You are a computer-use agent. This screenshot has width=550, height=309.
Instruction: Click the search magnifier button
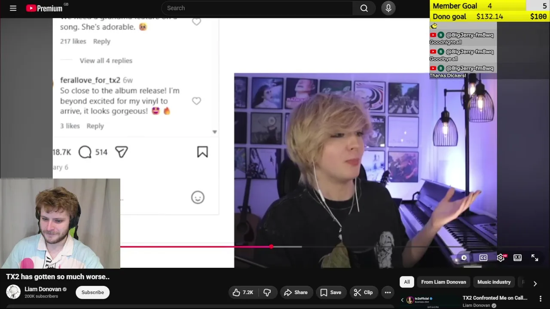[x=364, y=8]
